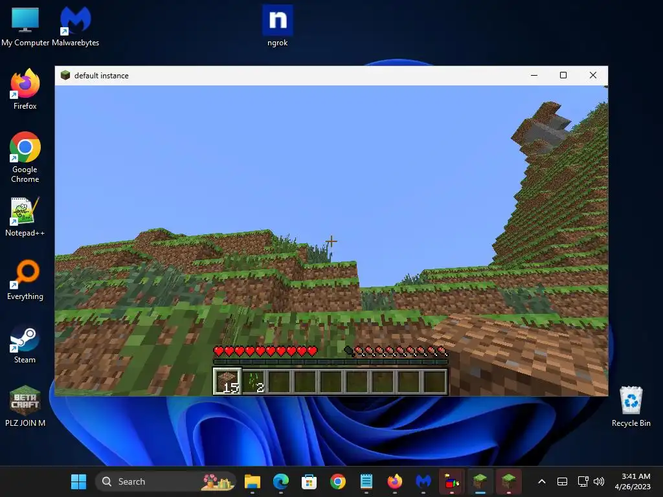Select the dirt block hotbar slot
663x497 pixels.
(x=228, y=381)
